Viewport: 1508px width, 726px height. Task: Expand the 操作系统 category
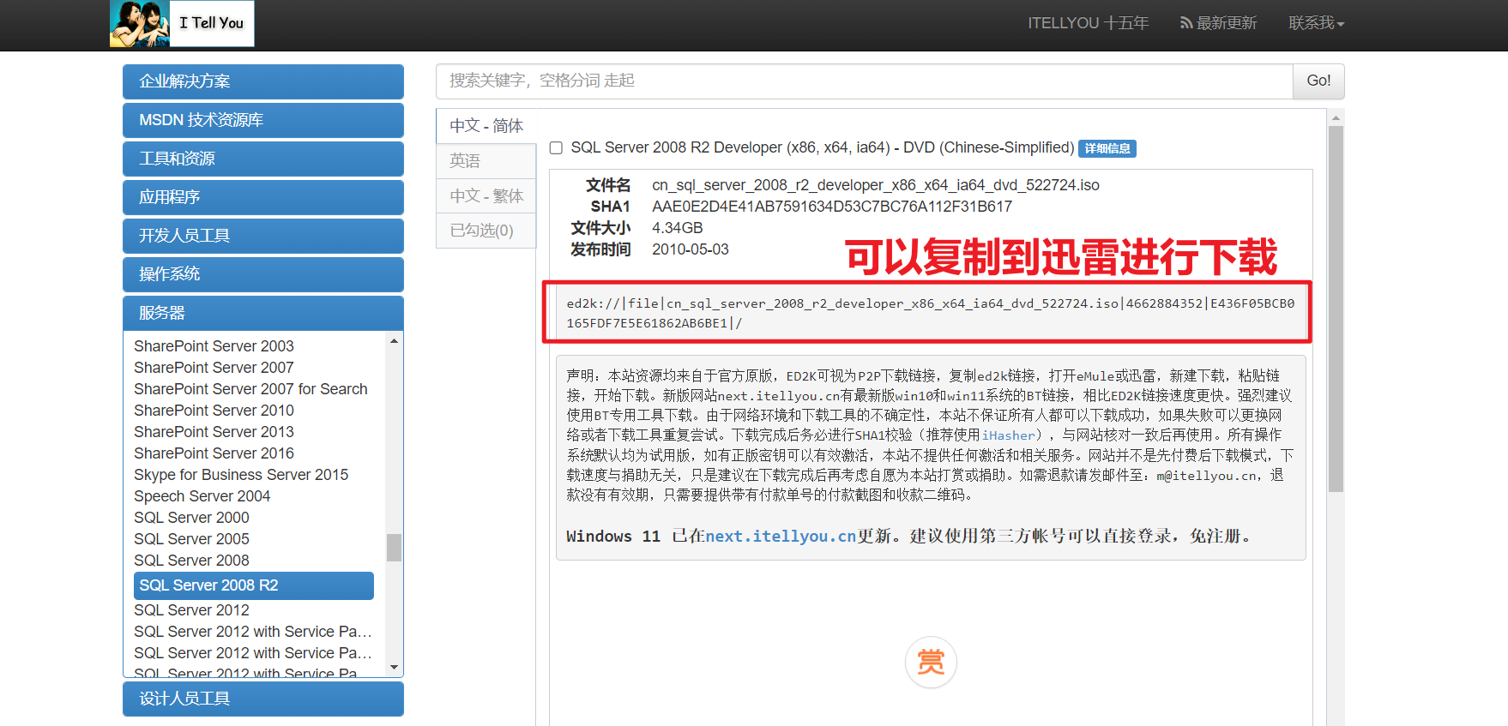[263, 274]
